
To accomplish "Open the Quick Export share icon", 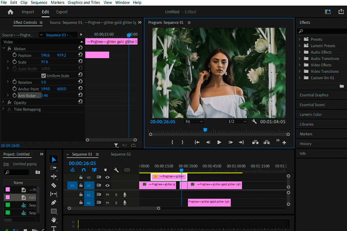I will tap(341, 12).
